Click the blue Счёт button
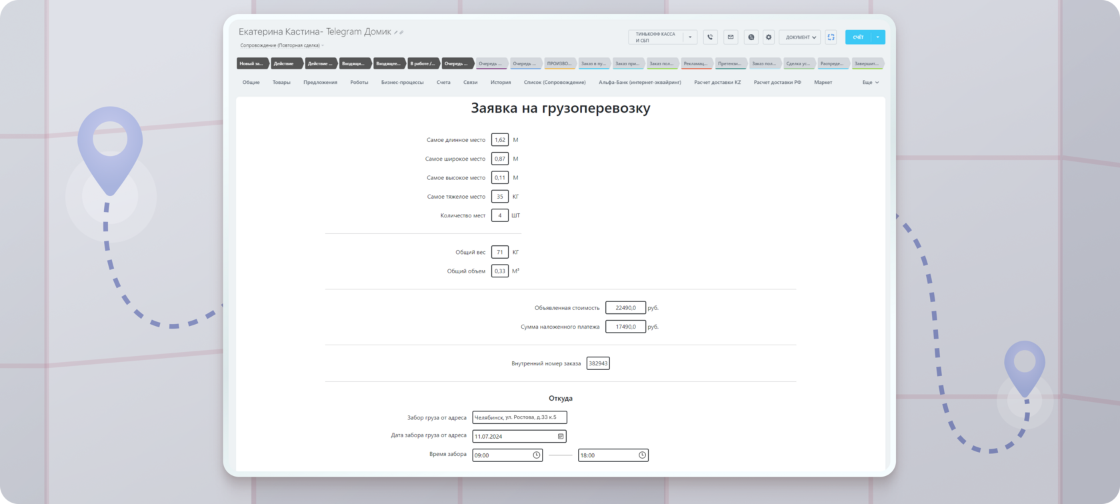Viewport: 1120px width, 504px height. tap(858, 37)
